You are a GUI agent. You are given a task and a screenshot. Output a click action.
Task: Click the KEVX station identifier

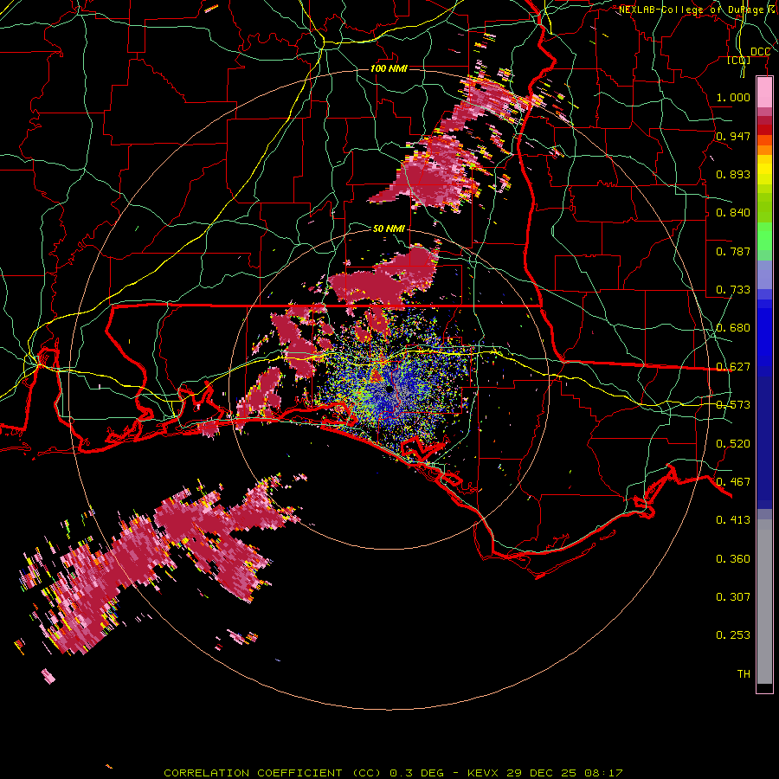coord(484,773)
